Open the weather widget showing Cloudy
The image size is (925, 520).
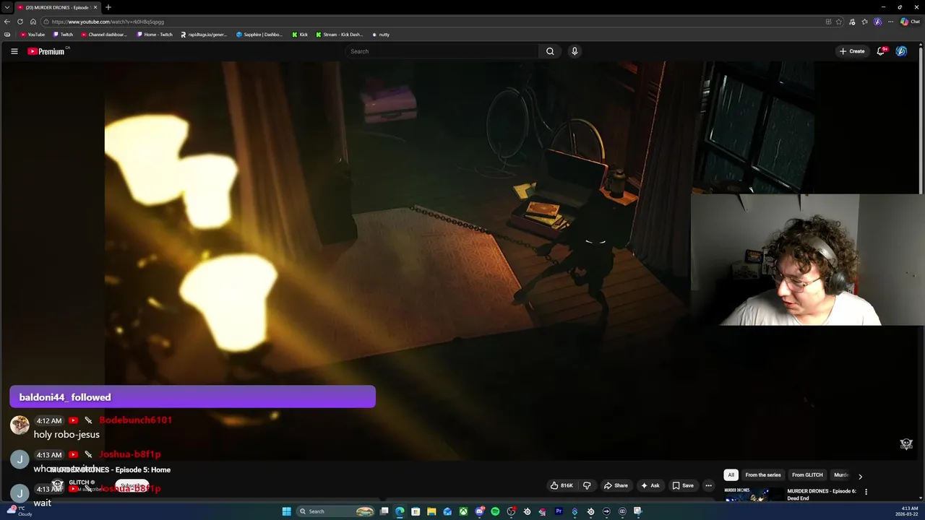(20, 511)
